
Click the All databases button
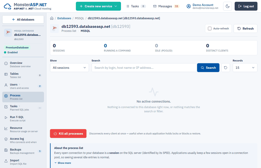click(23, 20)
